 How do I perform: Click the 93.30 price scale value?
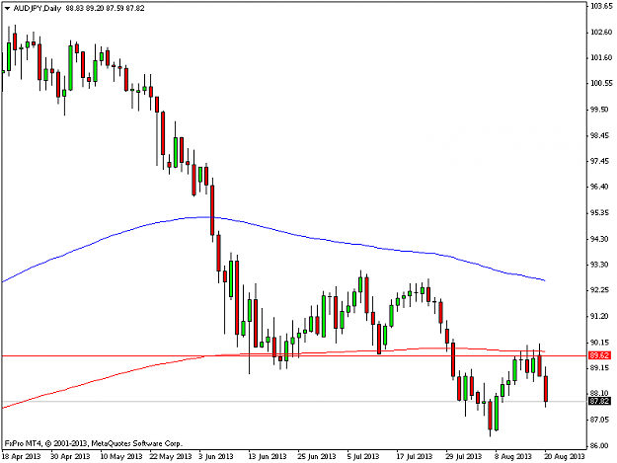click(601, 265)
